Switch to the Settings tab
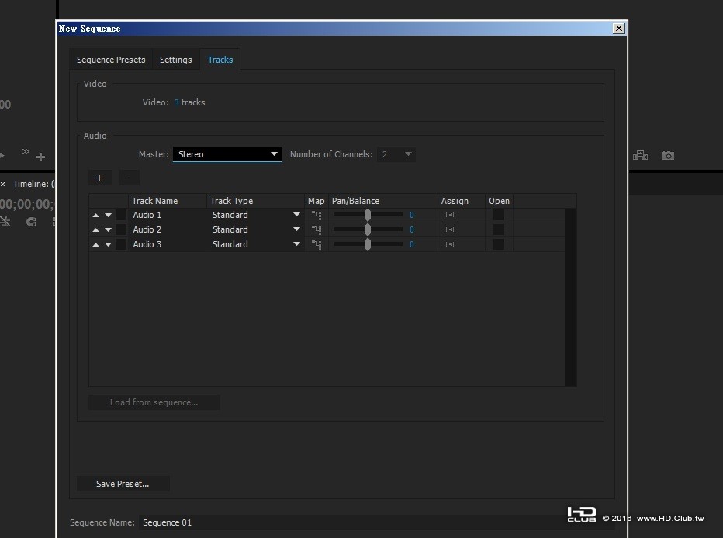 176,60
